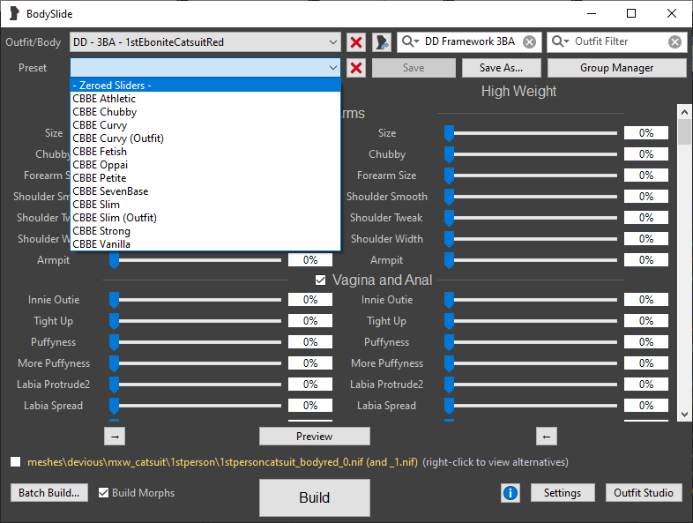
Task: Click the slider panel scroll down arrow
Action: click(684, 415)
